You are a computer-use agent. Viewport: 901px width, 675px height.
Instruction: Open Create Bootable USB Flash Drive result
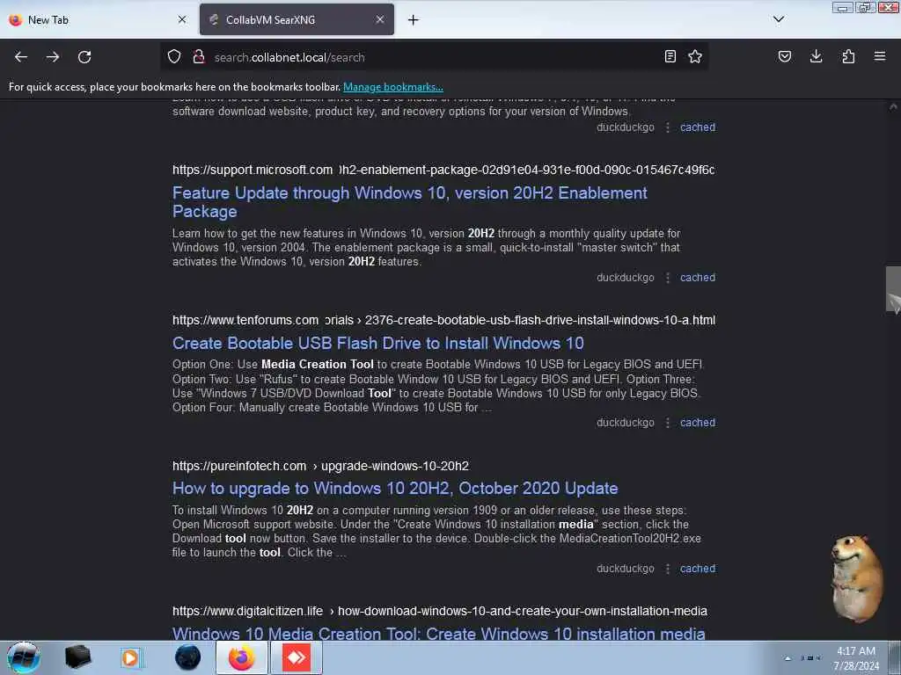[378, 344]
